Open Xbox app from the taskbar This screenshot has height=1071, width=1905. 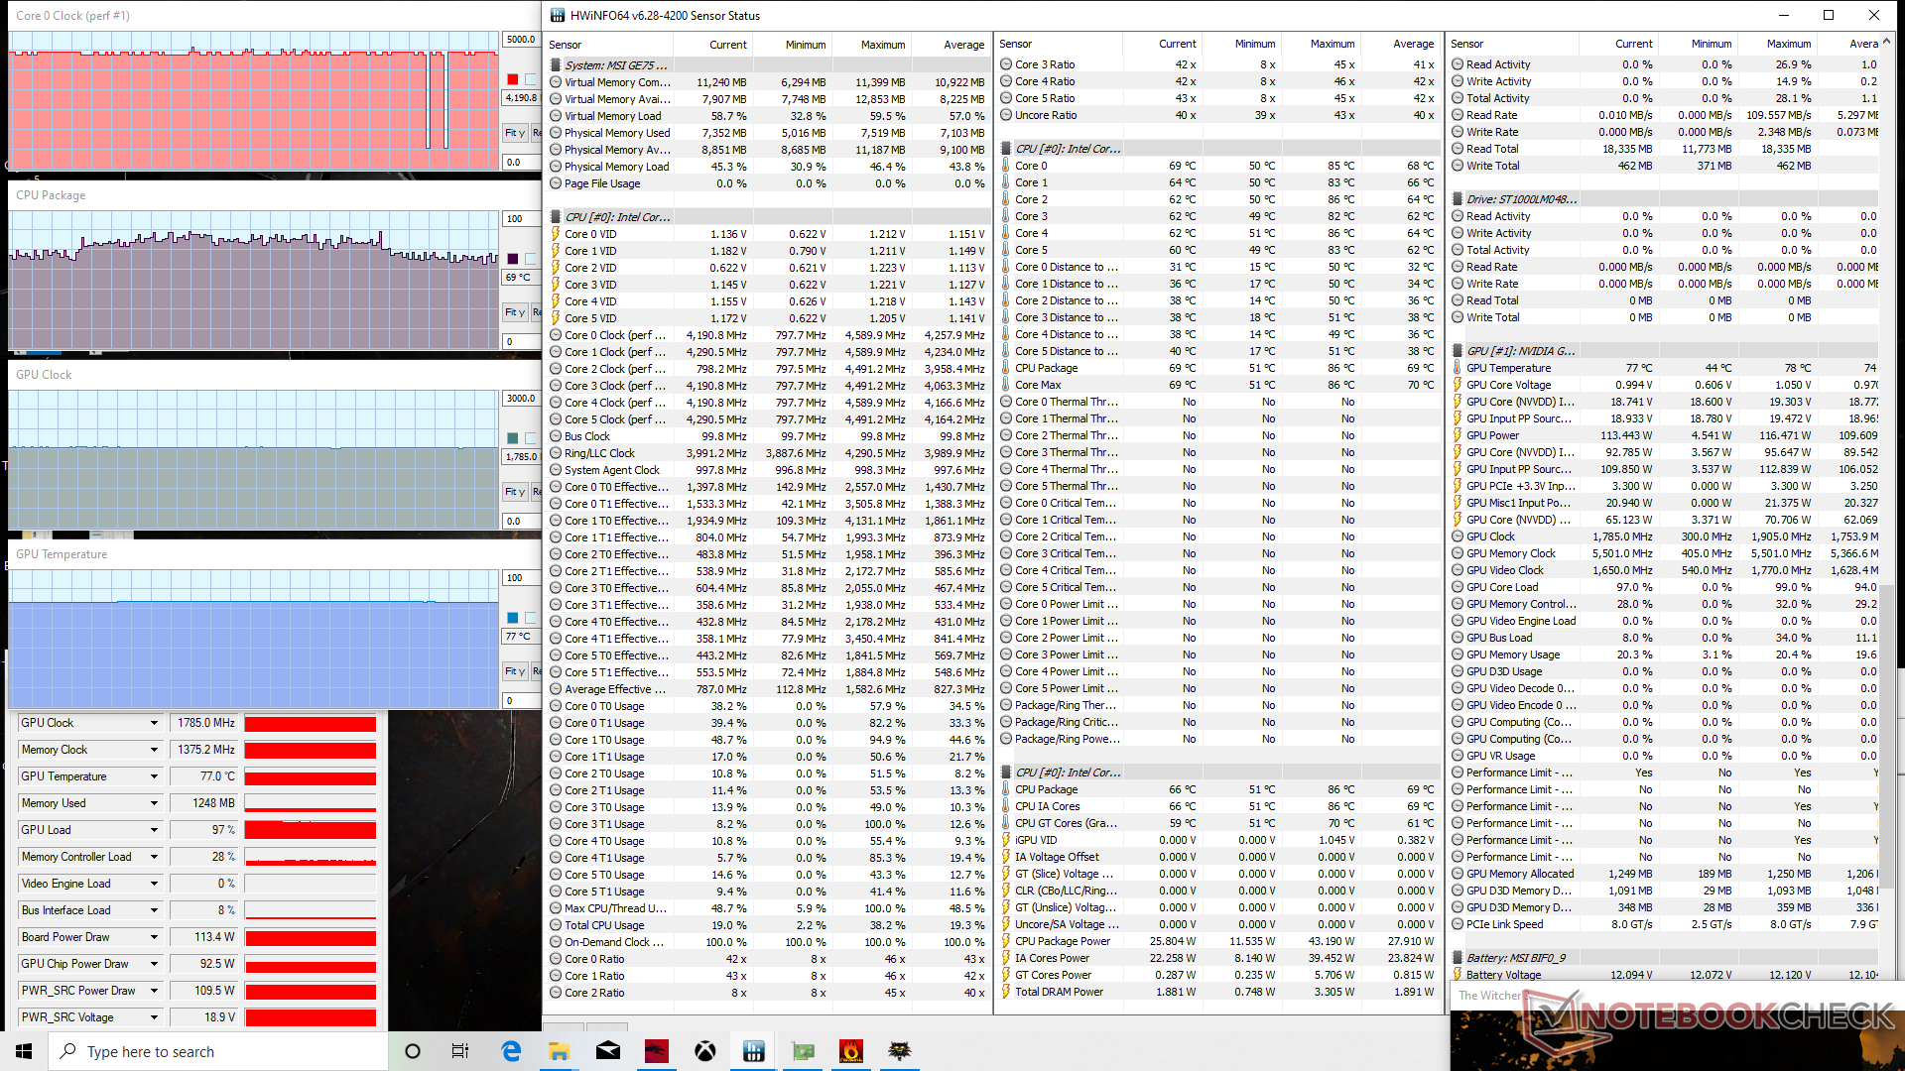click(705, 1051)
